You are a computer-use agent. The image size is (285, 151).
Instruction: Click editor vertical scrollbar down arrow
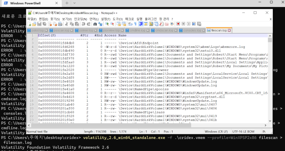point(270,121)
